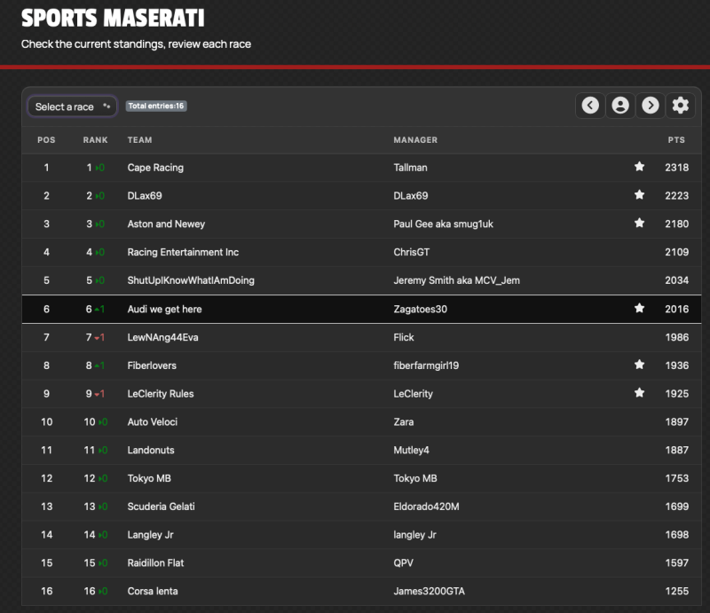Click the 2223 points value
This screenshot has height=613, width=710.
coord(676,195)
